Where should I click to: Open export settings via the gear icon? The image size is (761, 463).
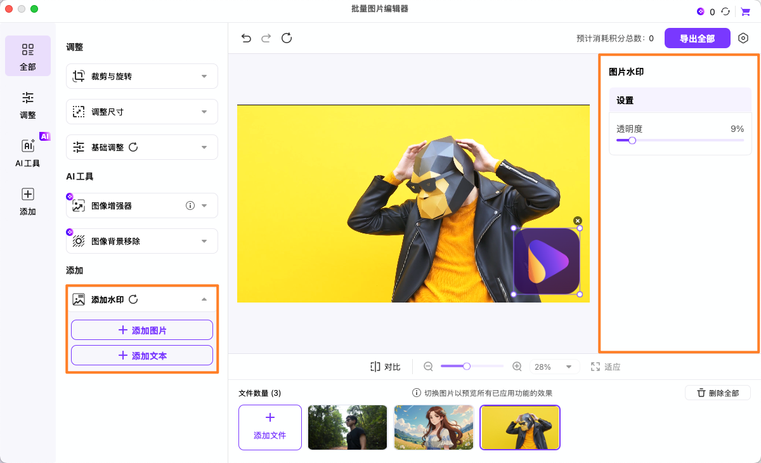[x=743, y=38]
